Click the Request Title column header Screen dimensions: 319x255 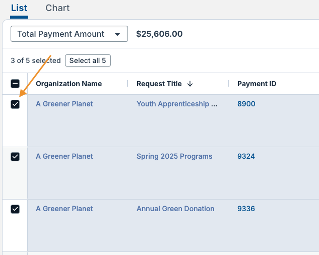(x=159, y=84)
